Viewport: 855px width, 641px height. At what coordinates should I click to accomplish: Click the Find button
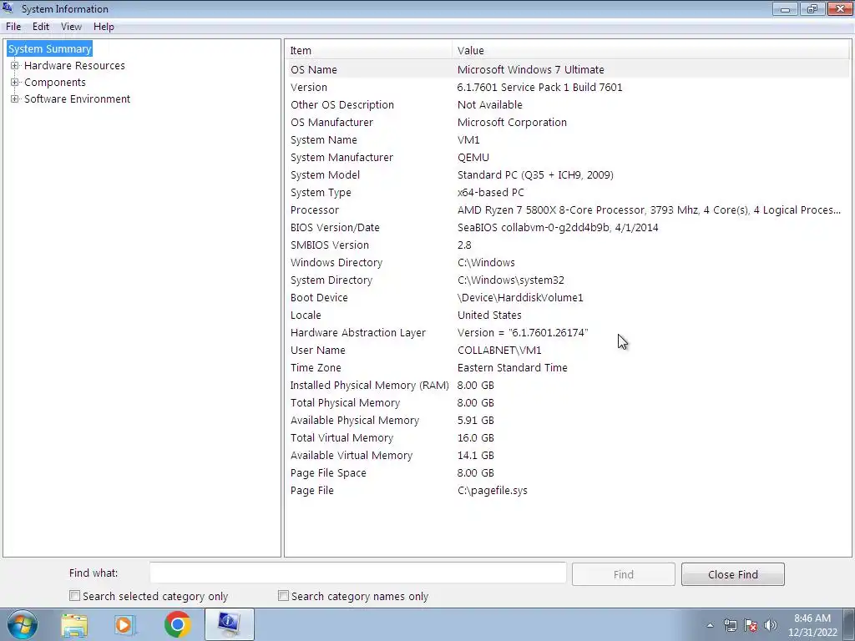click(623, 574)
